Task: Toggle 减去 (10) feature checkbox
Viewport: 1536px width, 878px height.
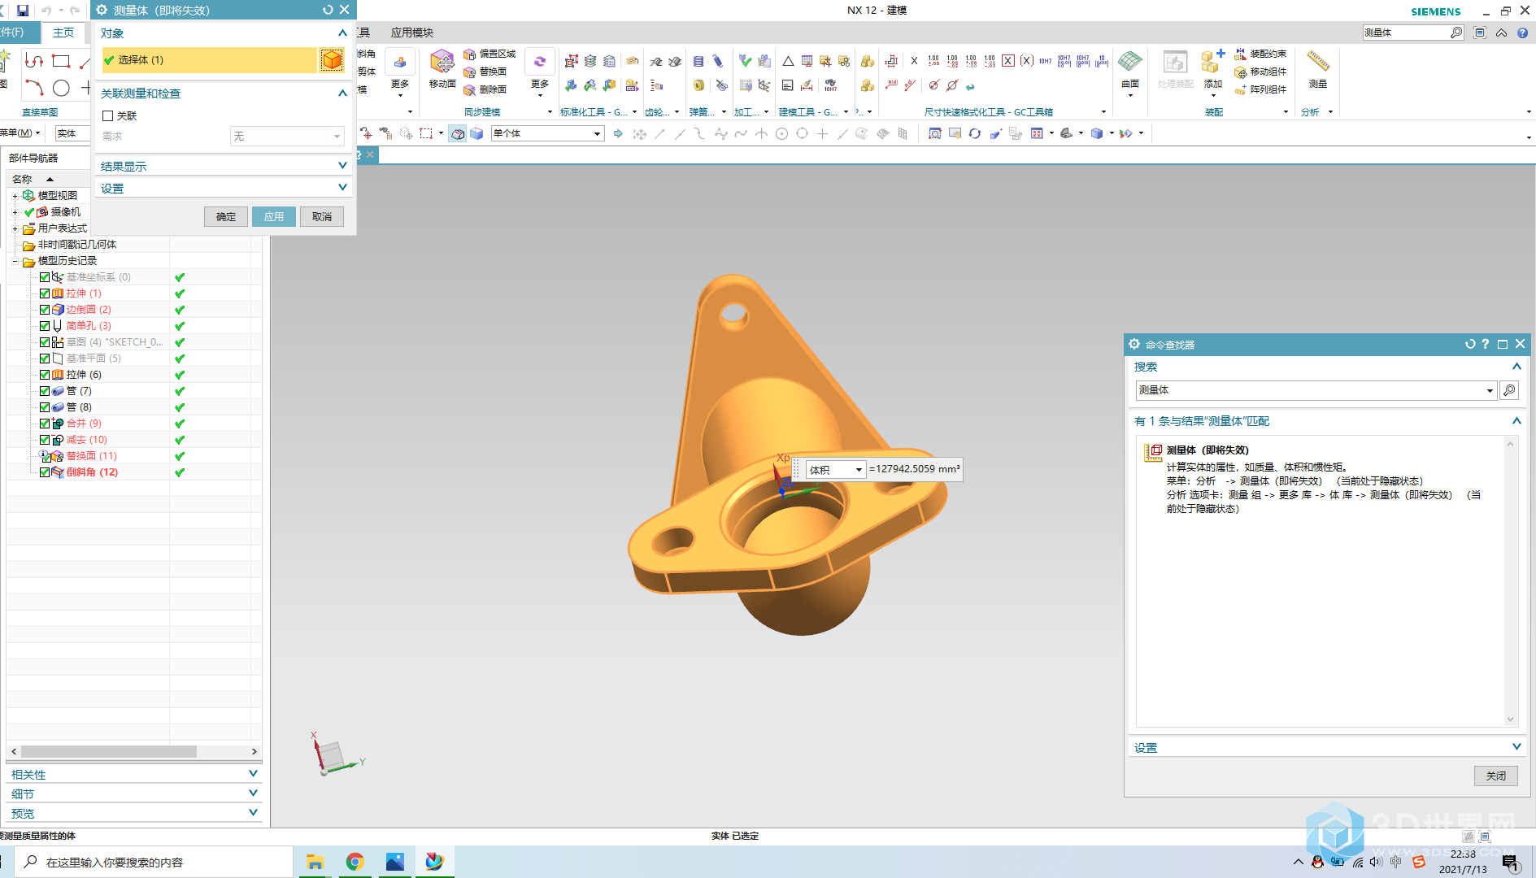Action: coord(45,440)
